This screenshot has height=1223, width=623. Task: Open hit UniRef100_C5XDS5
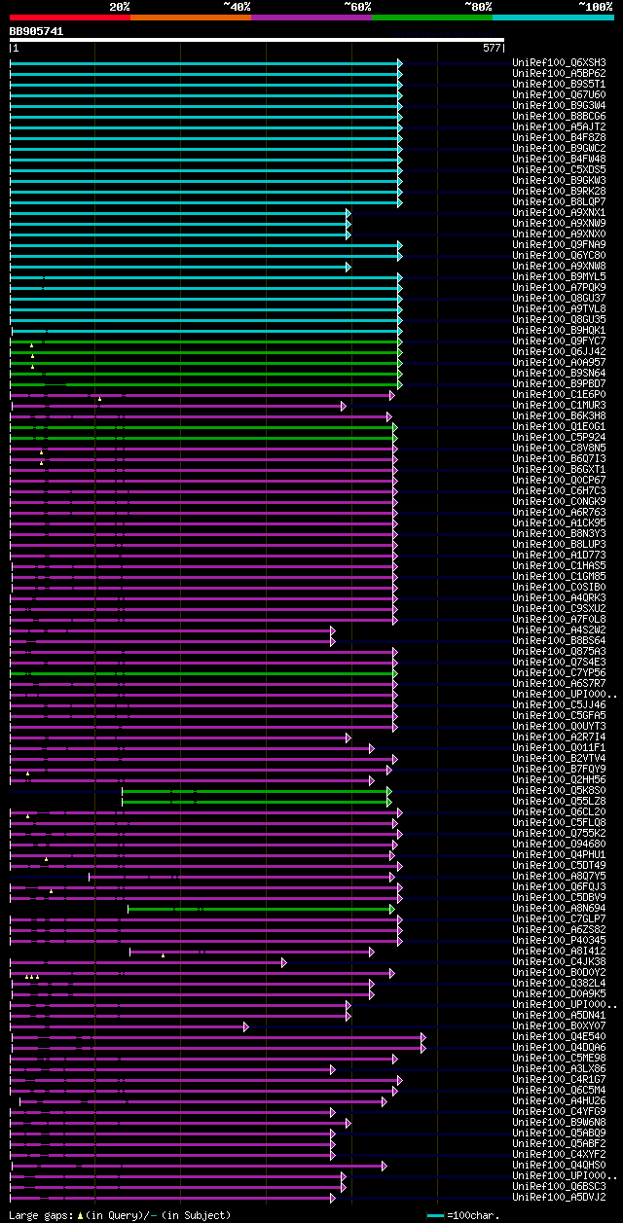(x=559, y=169)
